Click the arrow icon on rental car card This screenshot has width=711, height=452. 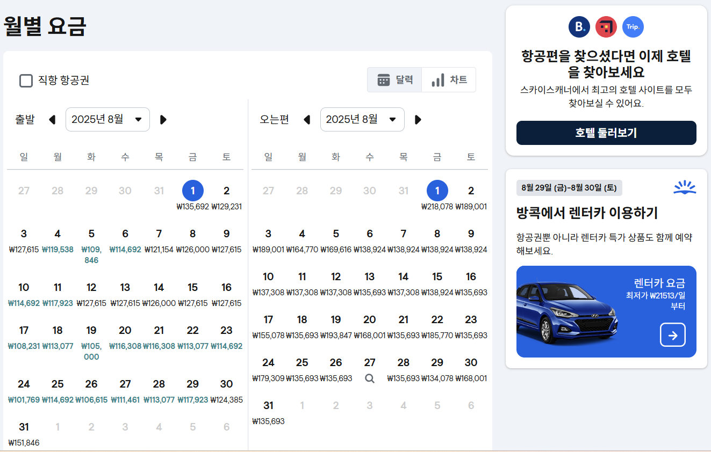tap(673, 335)
